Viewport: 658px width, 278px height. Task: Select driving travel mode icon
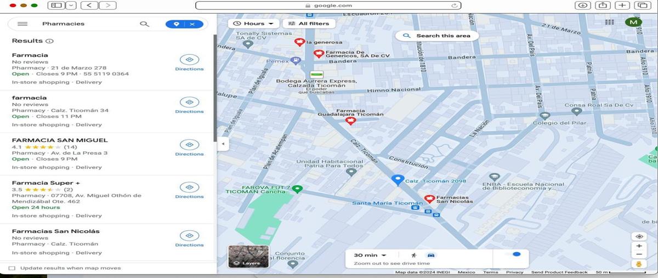[x=431, y=256]
